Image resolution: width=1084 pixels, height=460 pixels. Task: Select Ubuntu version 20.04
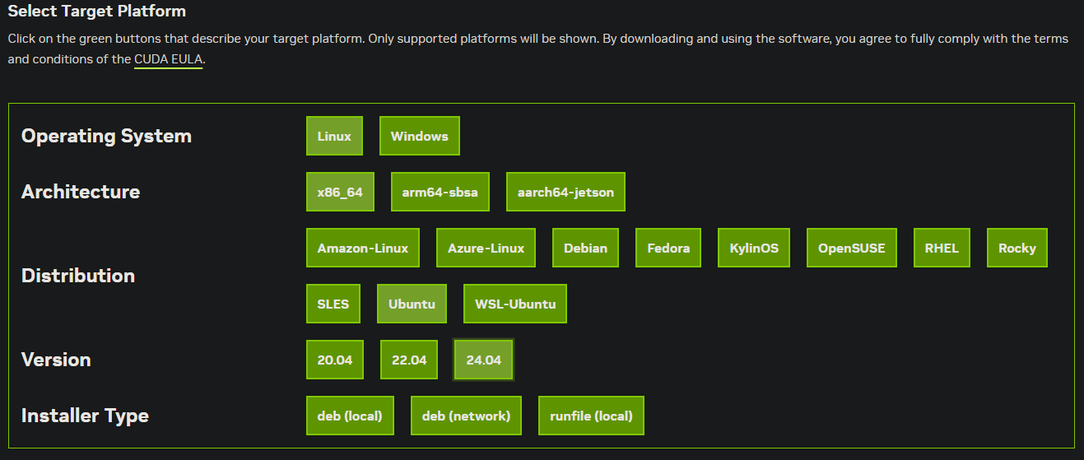point(335,360)
